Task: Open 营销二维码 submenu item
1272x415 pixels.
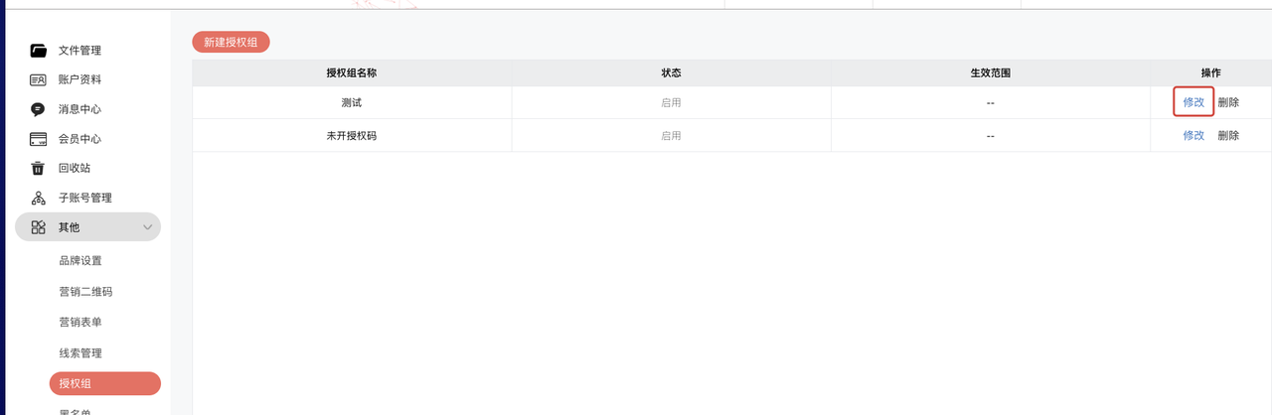Action: coord(85,292)
